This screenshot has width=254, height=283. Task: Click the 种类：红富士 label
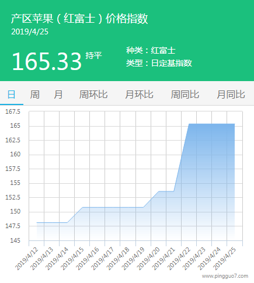click(x=151, y=51)
